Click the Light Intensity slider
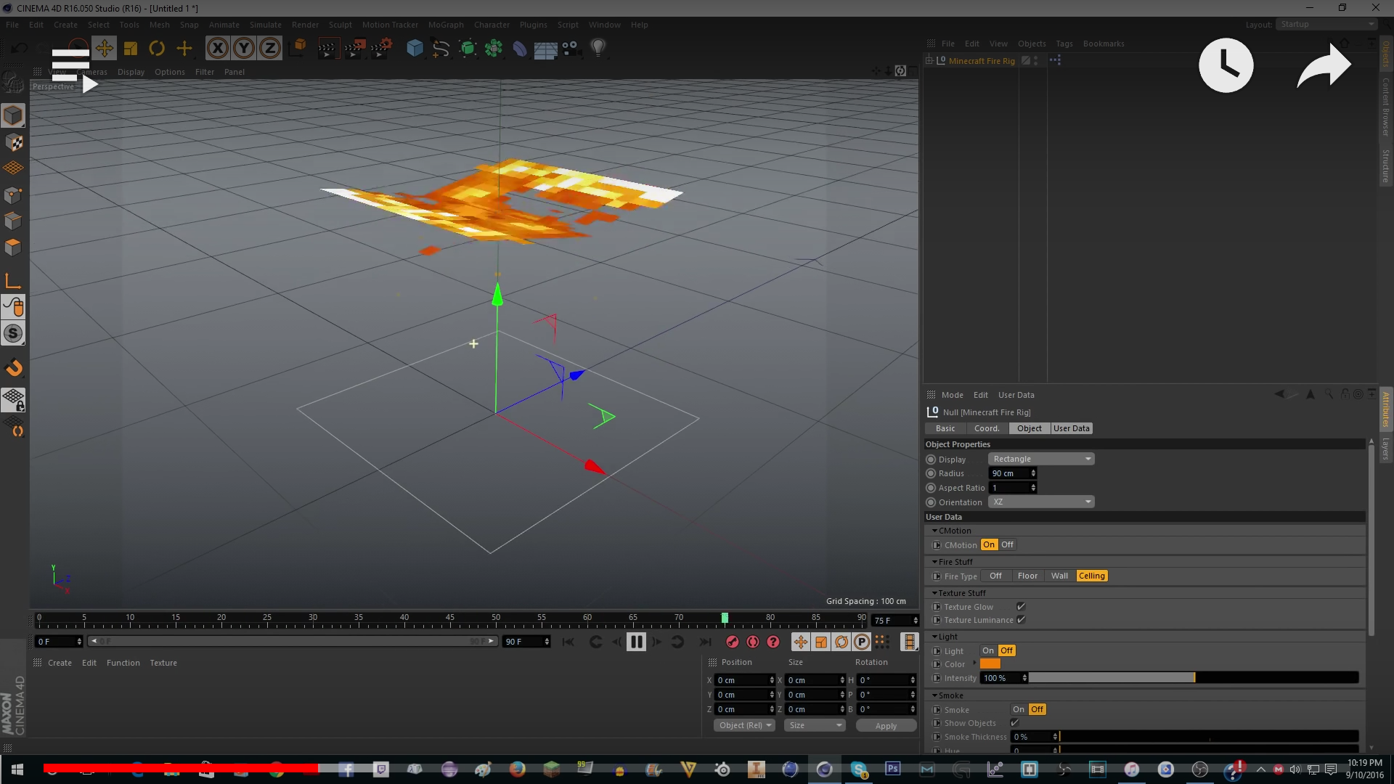Screen dimensions: 1394x784 [x=1194, y=677]
